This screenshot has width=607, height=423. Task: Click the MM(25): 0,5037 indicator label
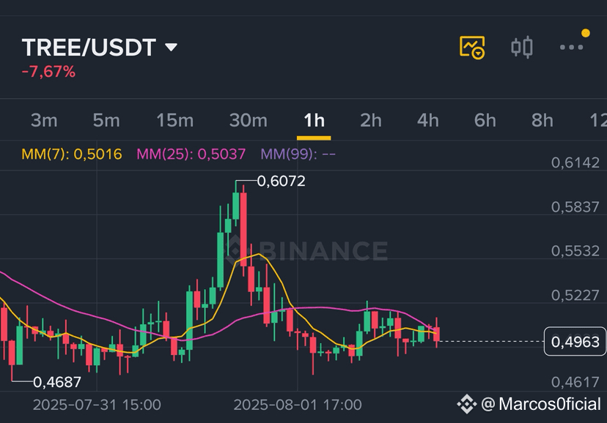coord(191,154)
